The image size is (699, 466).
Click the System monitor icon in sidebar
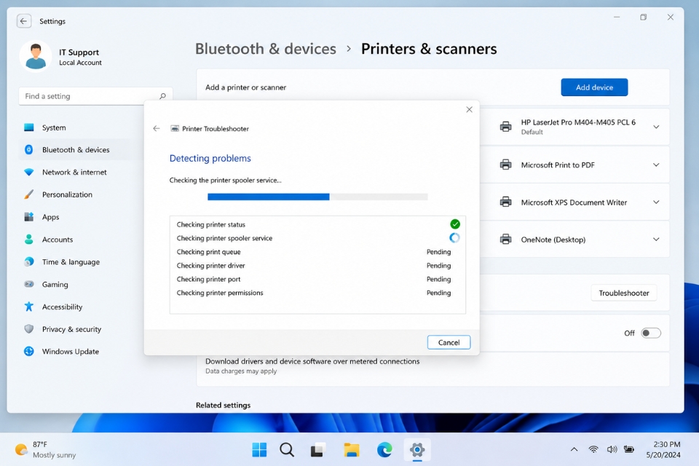[29, 127]
